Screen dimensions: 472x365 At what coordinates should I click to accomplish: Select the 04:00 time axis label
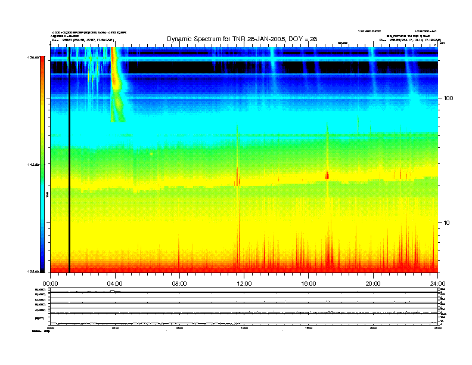click(x=115, y=284)
